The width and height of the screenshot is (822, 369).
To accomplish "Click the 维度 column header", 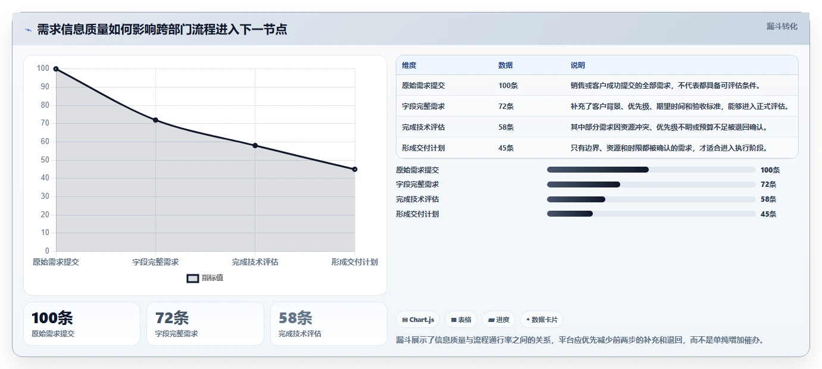I will (409, 65).
